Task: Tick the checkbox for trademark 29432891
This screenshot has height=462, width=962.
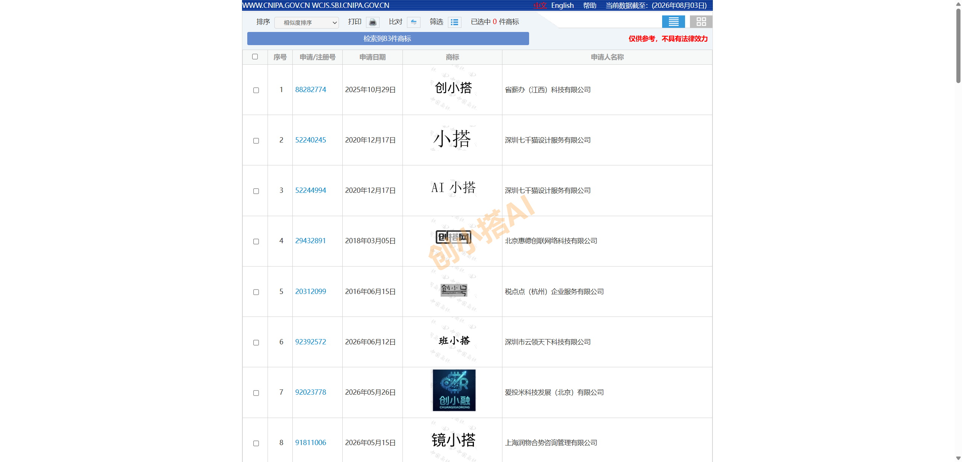Action: coord(256,241)
